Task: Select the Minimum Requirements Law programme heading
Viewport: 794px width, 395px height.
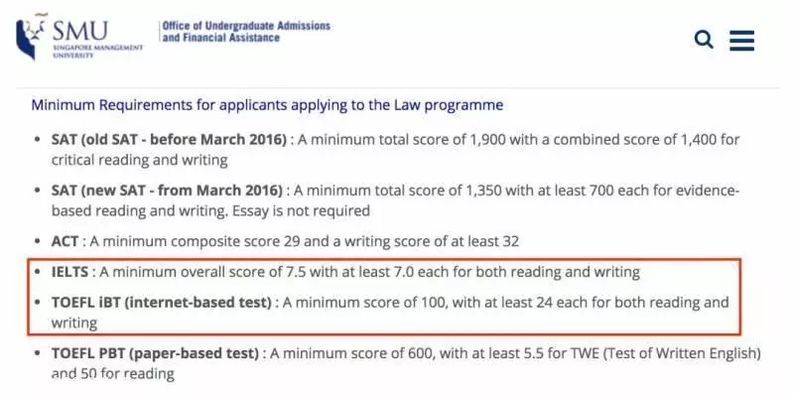Action: pos(267,105)
